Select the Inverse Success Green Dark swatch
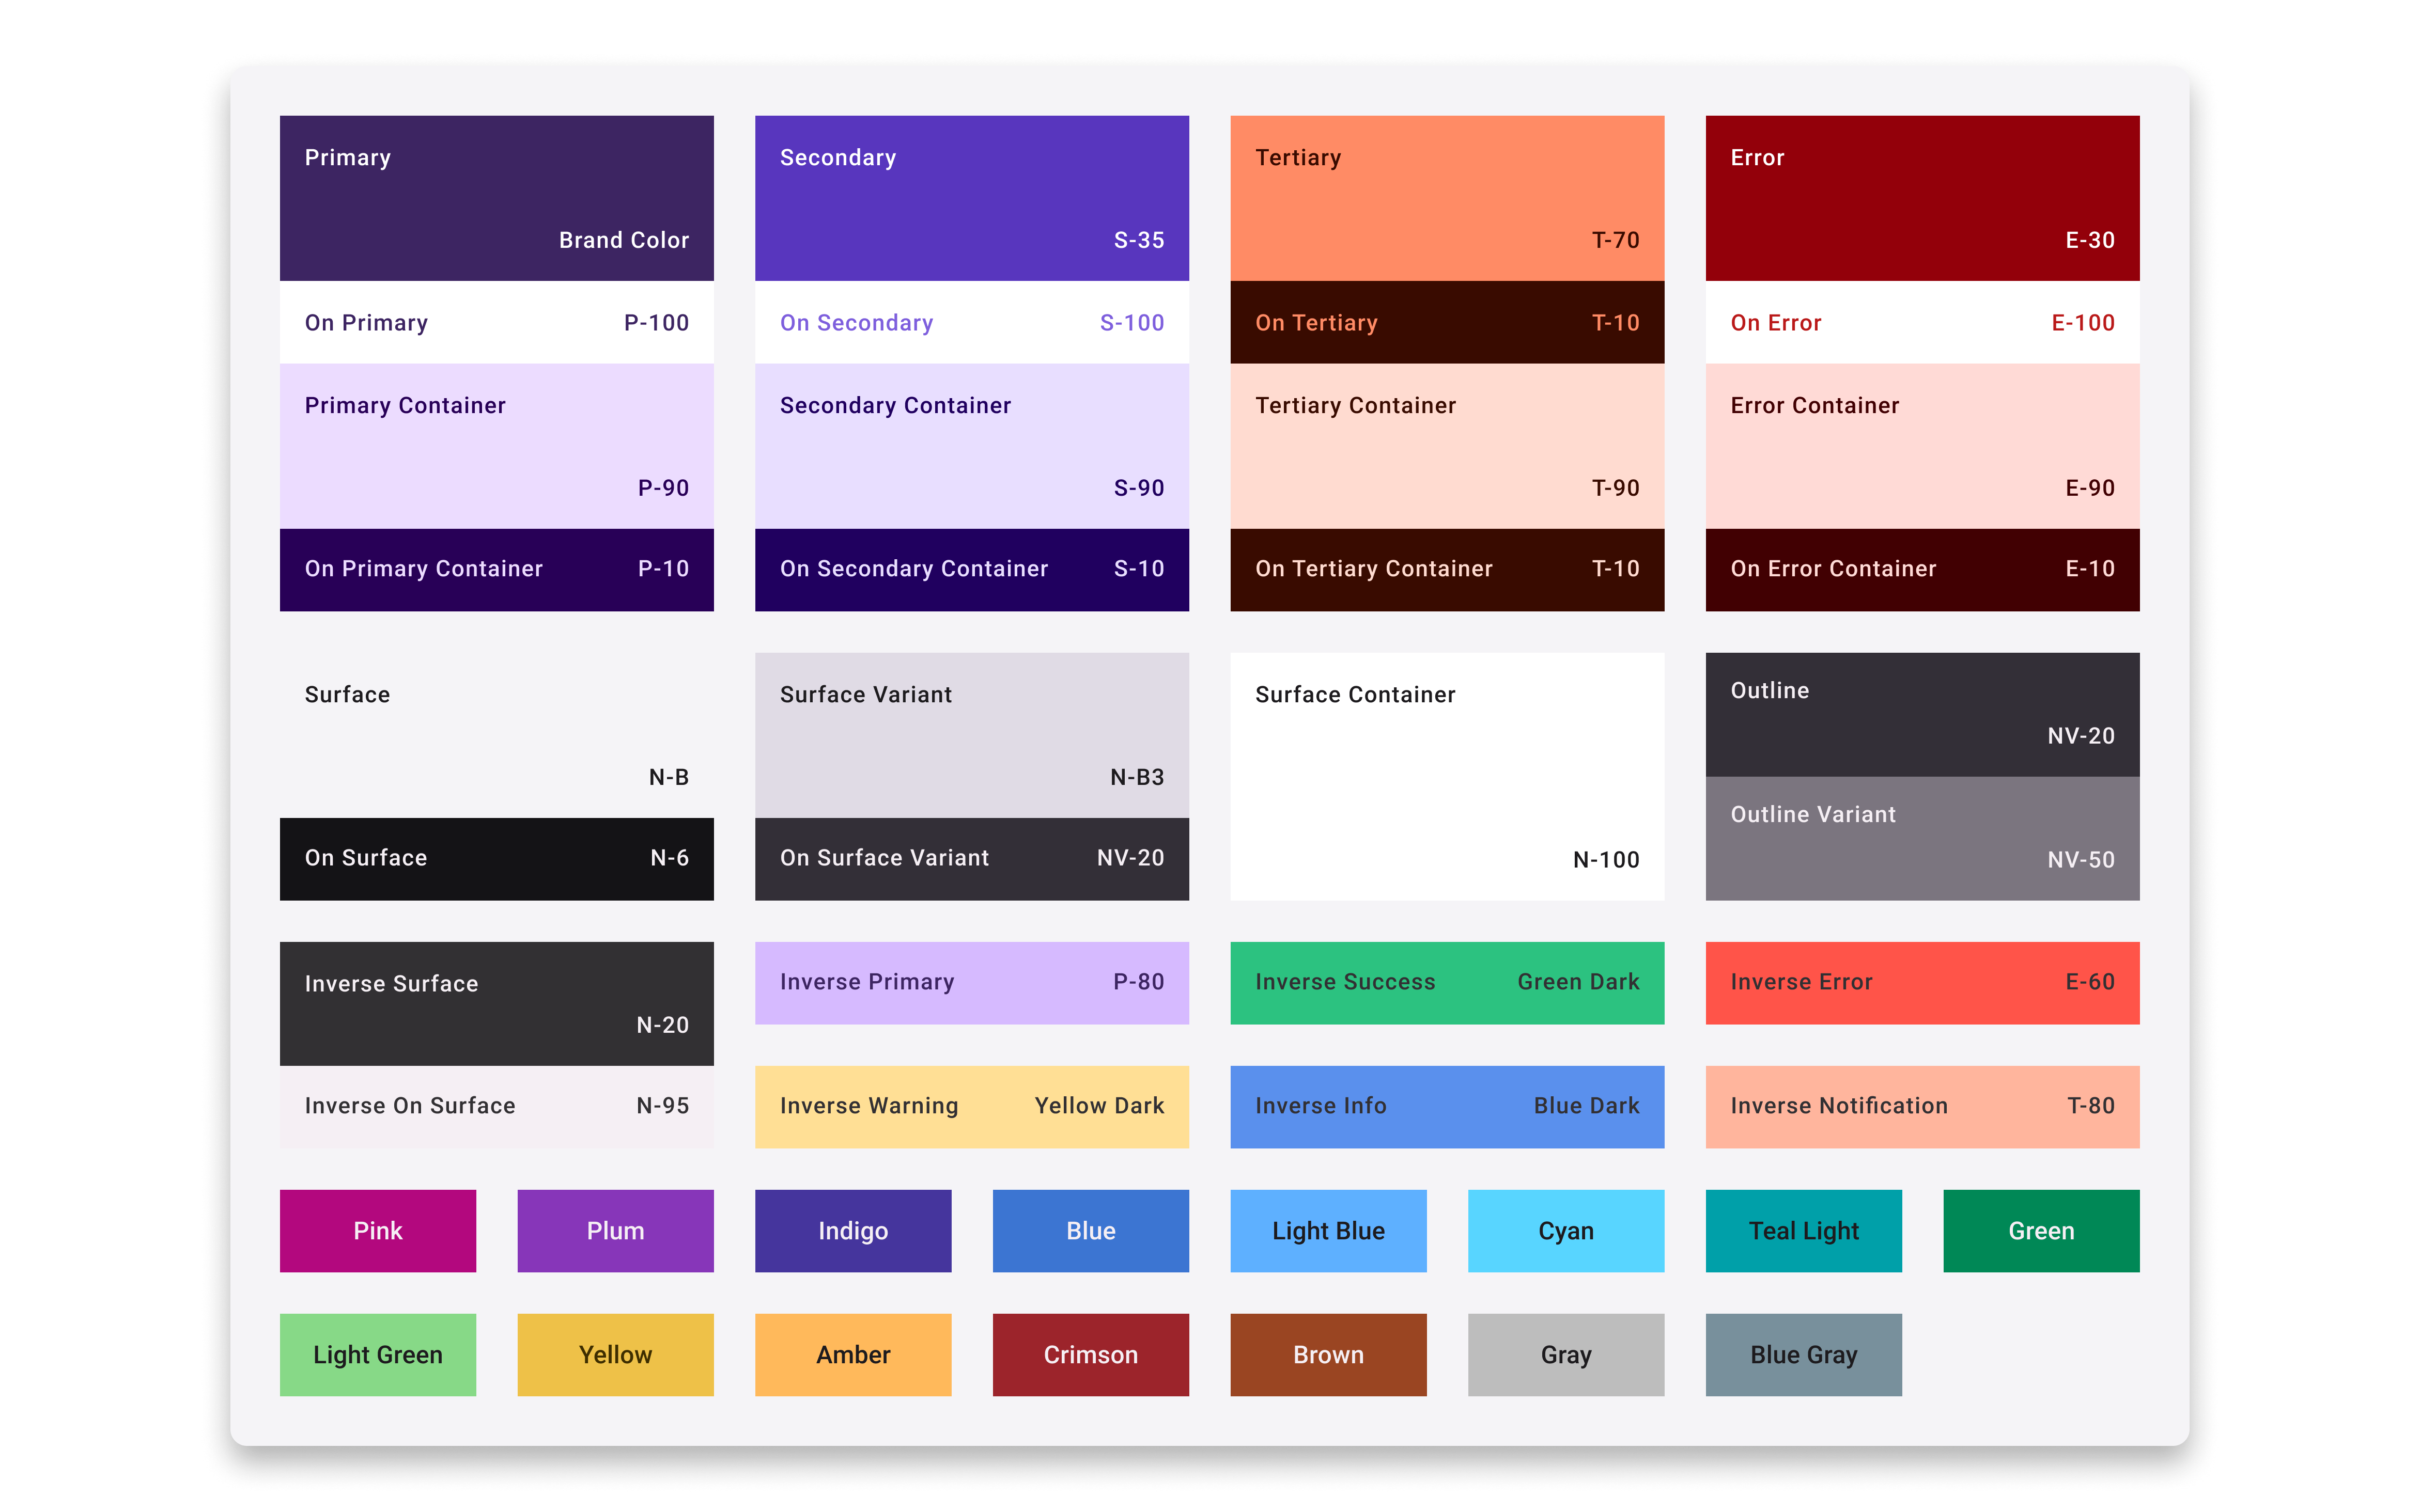The width and height of the screenshot is (2420, 1512). [1446, 982]
